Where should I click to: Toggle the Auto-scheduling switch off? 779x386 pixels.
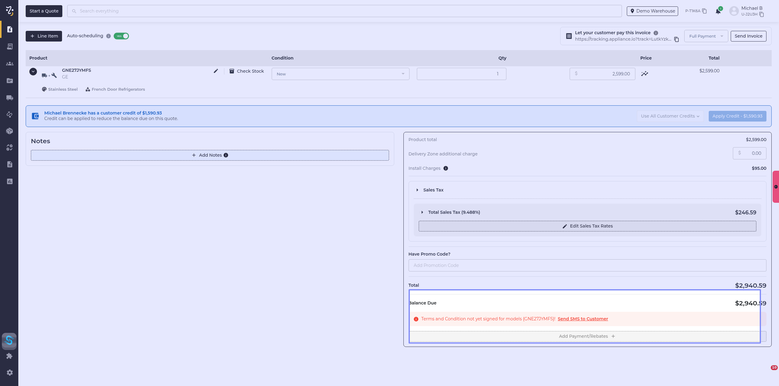coord(121,36)
